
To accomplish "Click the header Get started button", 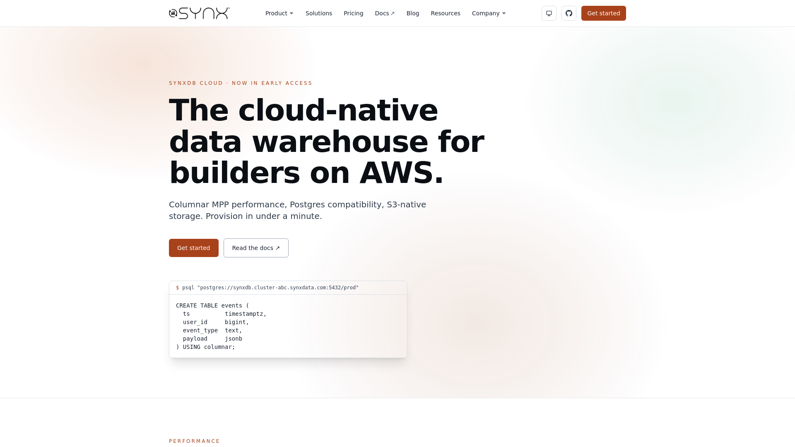I will click(x=604, y=13).
